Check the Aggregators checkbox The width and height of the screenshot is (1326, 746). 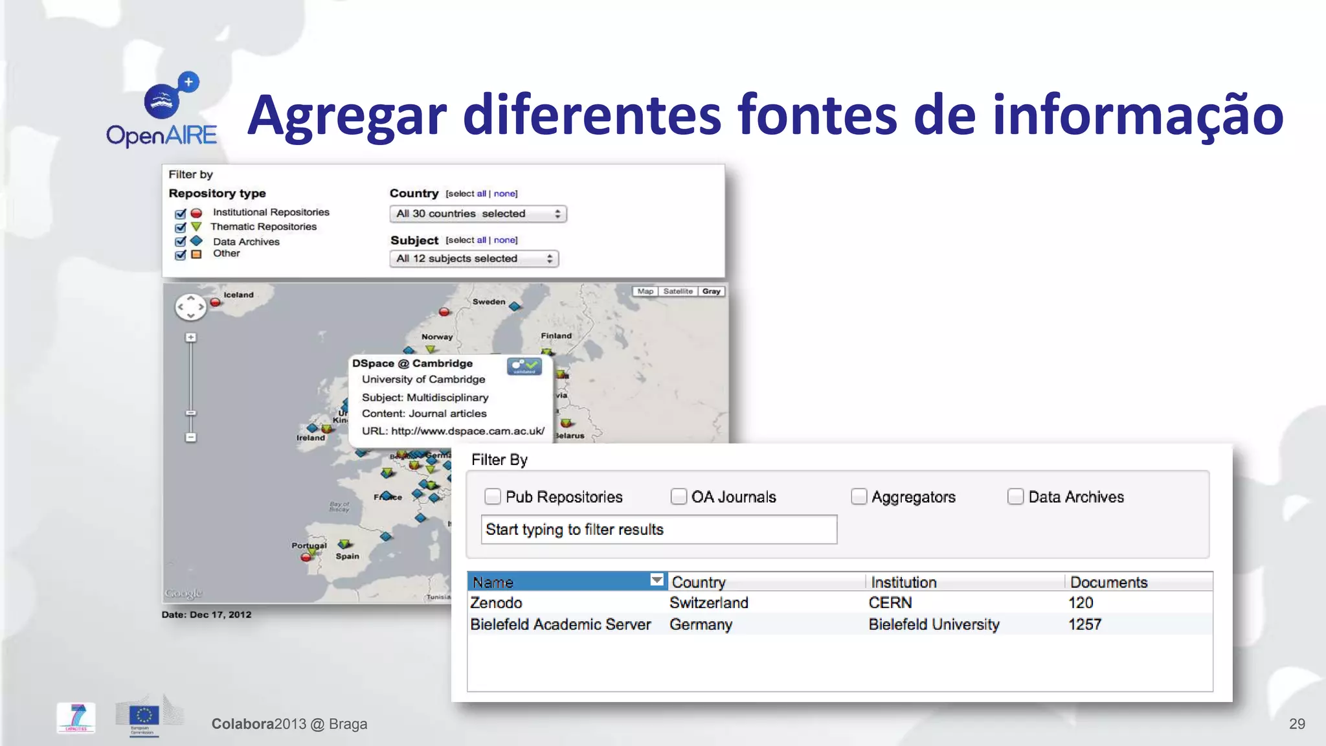[x=859, y=497]
